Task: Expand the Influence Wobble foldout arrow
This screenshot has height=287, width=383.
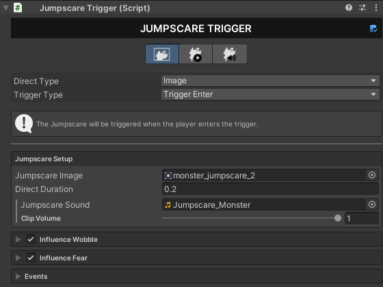Action: click(x=18, y=239)
